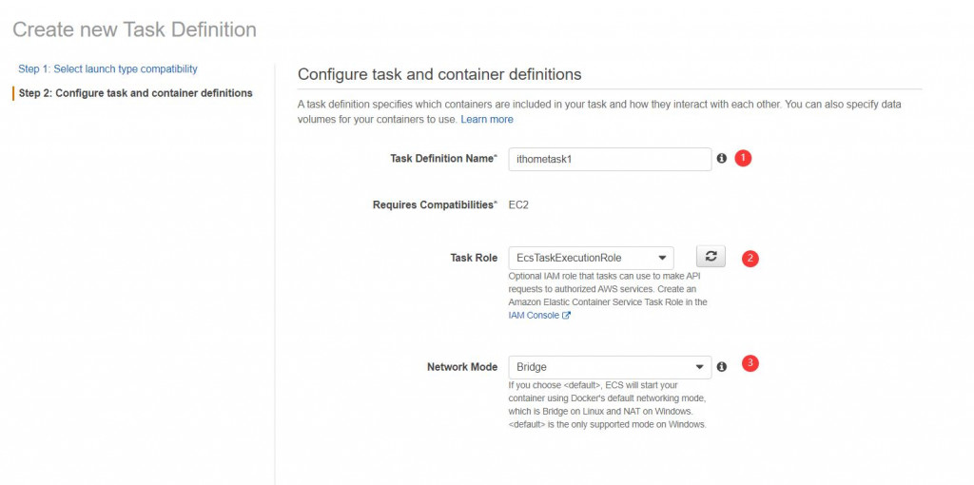The height and width of the screenshot is (485, 974).
Task: Click the Requires Compatibilities label
Action: click(x=434, y=204)
